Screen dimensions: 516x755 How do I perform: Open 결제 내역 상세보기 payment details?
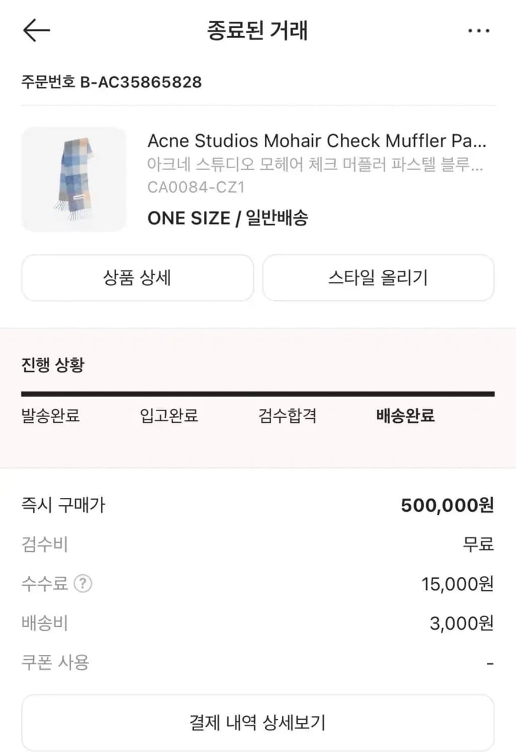257,722
